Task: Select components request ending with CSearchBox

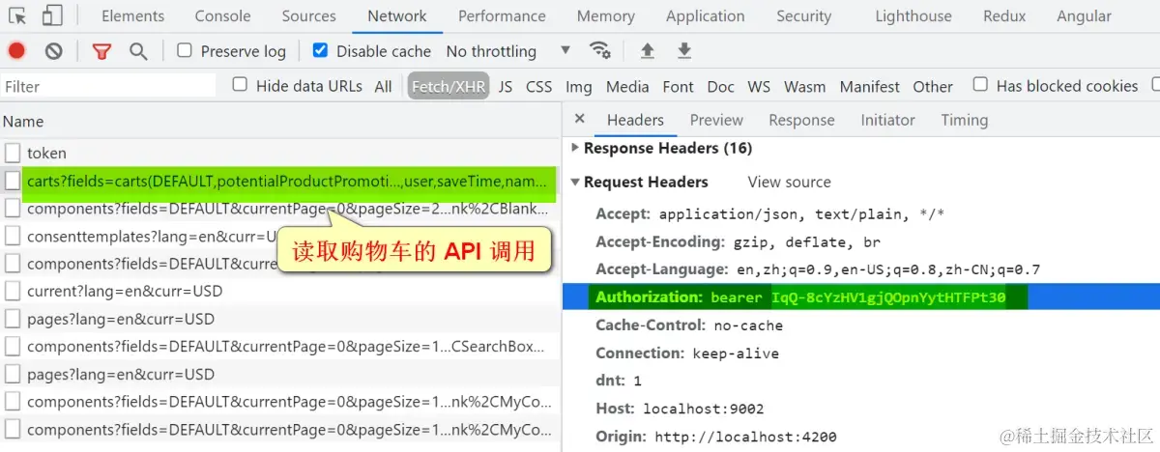Action: click(280, 346)
